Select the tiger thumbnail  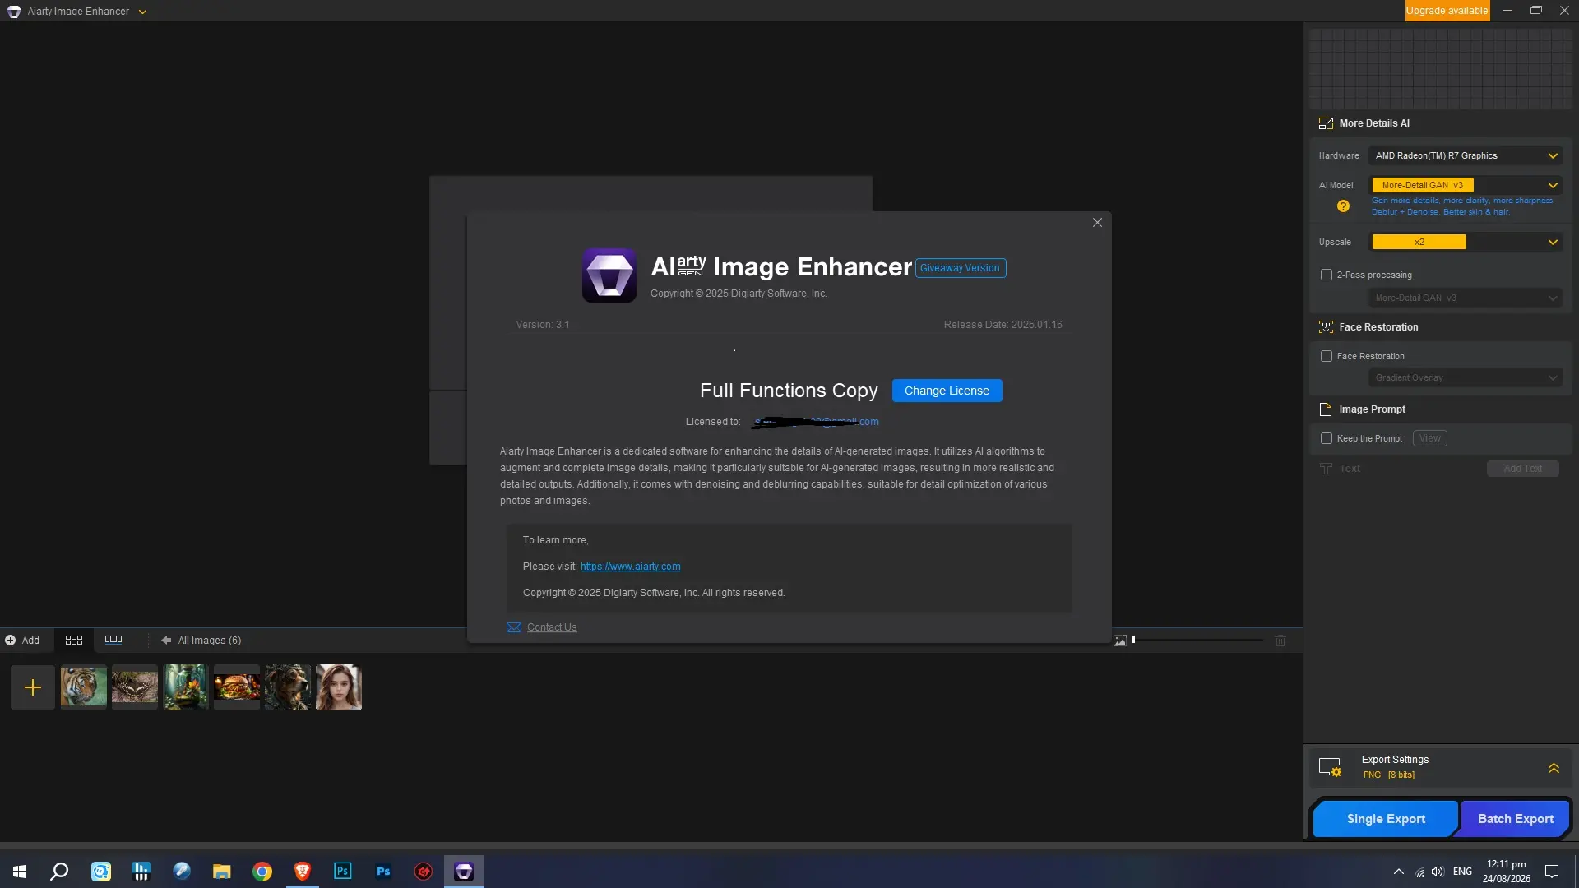(84, 687)
